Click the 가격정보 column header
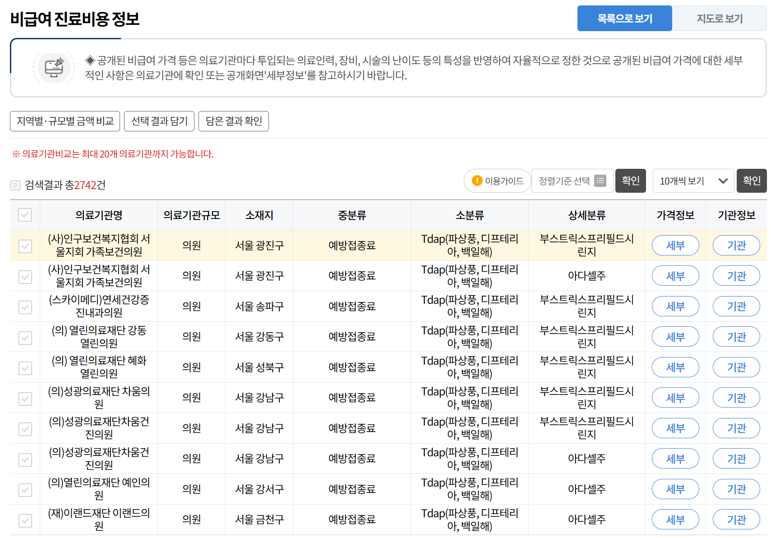771x538 pixels. [675, 215]
